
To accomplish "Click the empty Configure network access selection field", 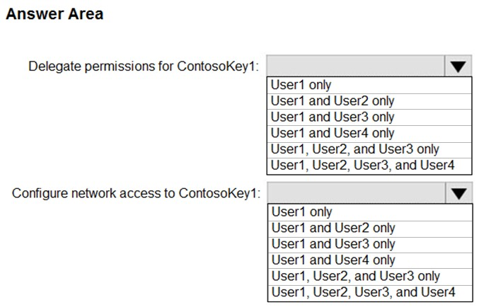I will click(357, 193).
